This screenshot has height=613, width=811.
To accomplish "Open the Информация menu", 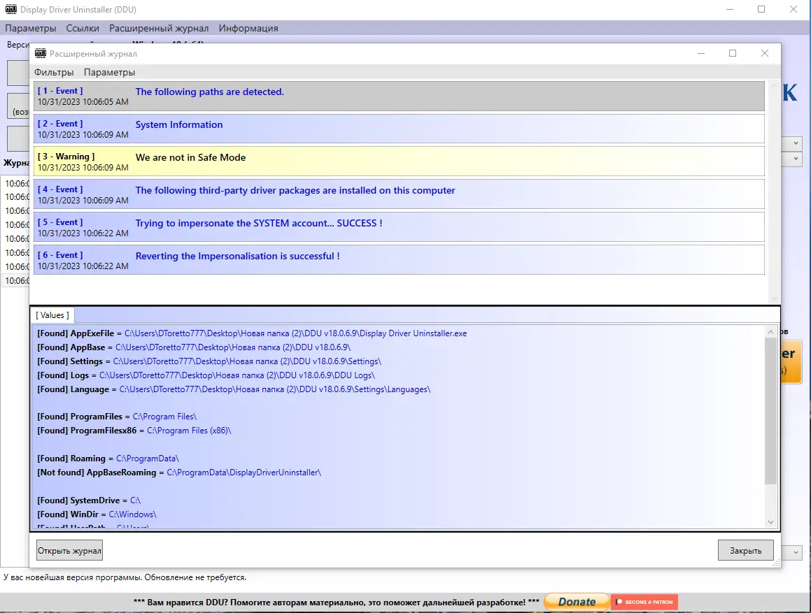I will click(x=248, y=28).
